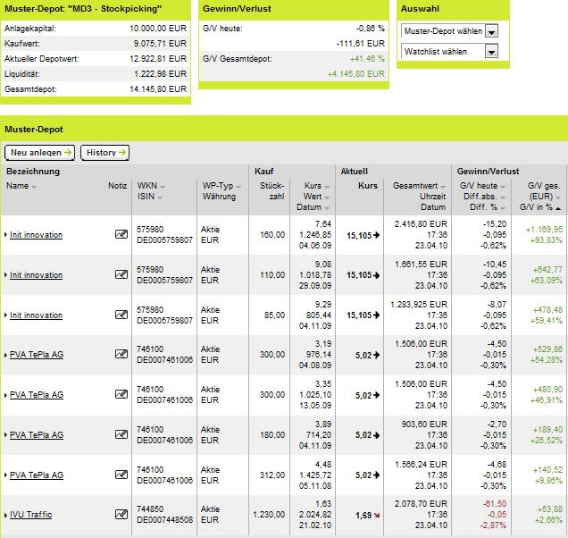This screenshot has height=538, width=568.
Task: Open note icon for PVA TePla bought 04.08.09
Action: pos(121,354)
